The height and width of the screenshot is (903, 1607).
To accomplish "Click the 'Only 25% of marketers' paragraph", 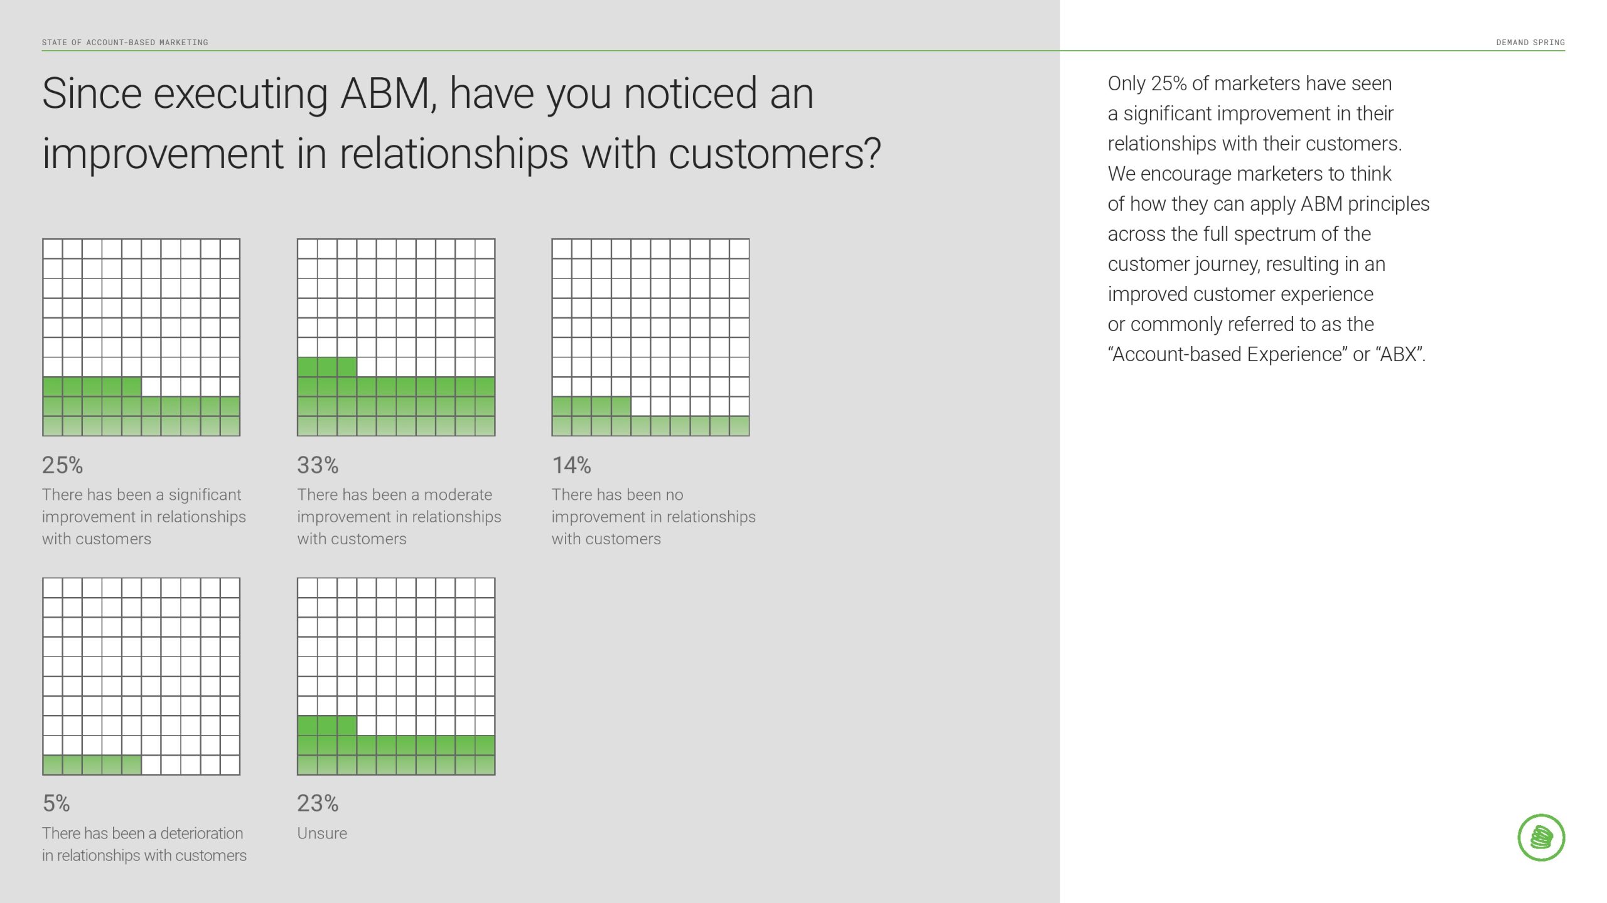I will (1268, 219).
